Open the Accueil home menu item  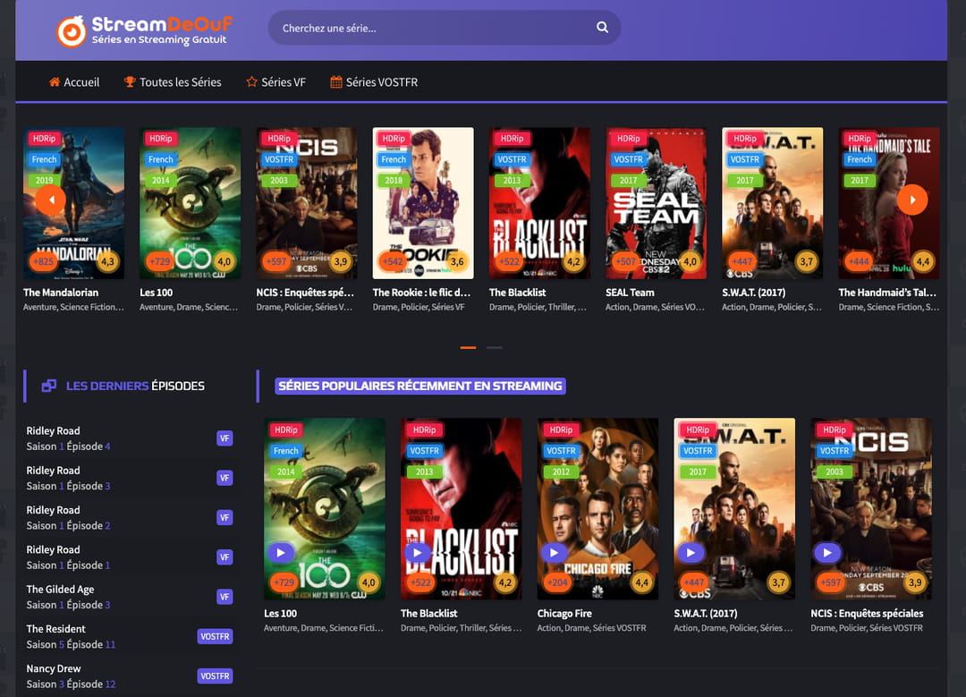(x=74, y=82)
